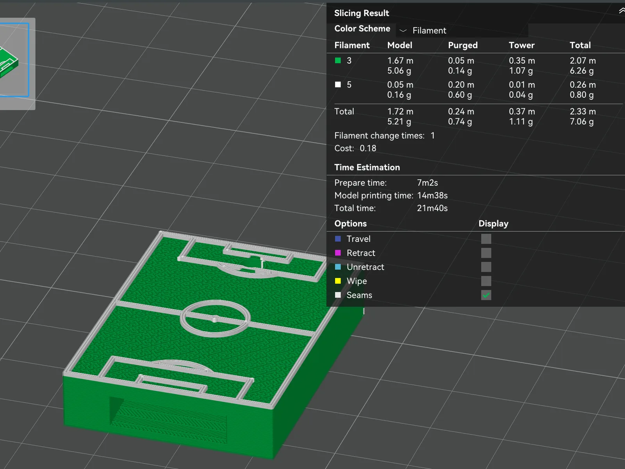This screenshot has height=469, width=625.
Task: Enable Unretract display checkbox
Action: click(x=486, y=267)
